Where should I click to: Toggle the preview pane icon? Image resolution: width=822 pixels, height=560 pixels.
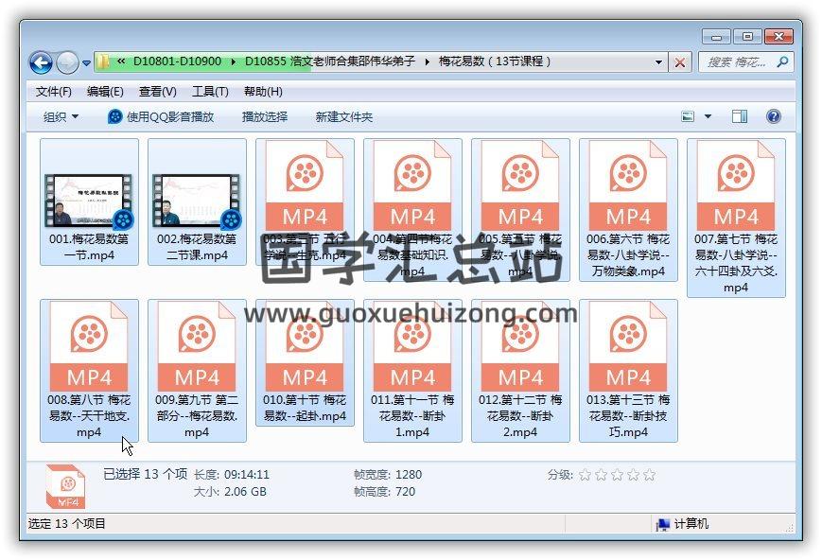[739, 116]
